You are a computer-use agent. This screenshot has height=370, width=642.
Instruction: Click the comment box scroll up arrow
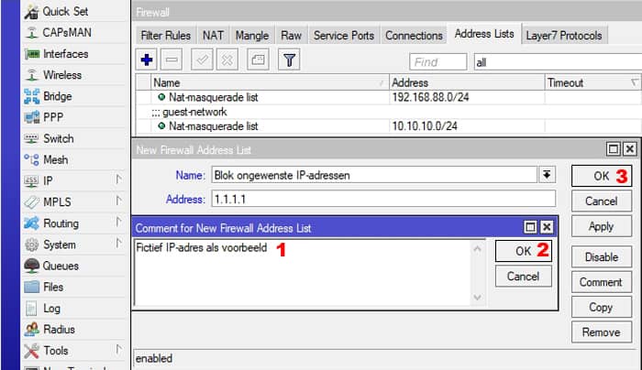tap(478, 248)
